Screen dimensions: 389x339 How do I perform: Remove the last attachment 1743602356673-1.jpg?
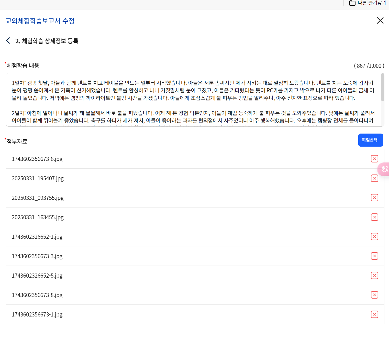[x=374, y=314]
